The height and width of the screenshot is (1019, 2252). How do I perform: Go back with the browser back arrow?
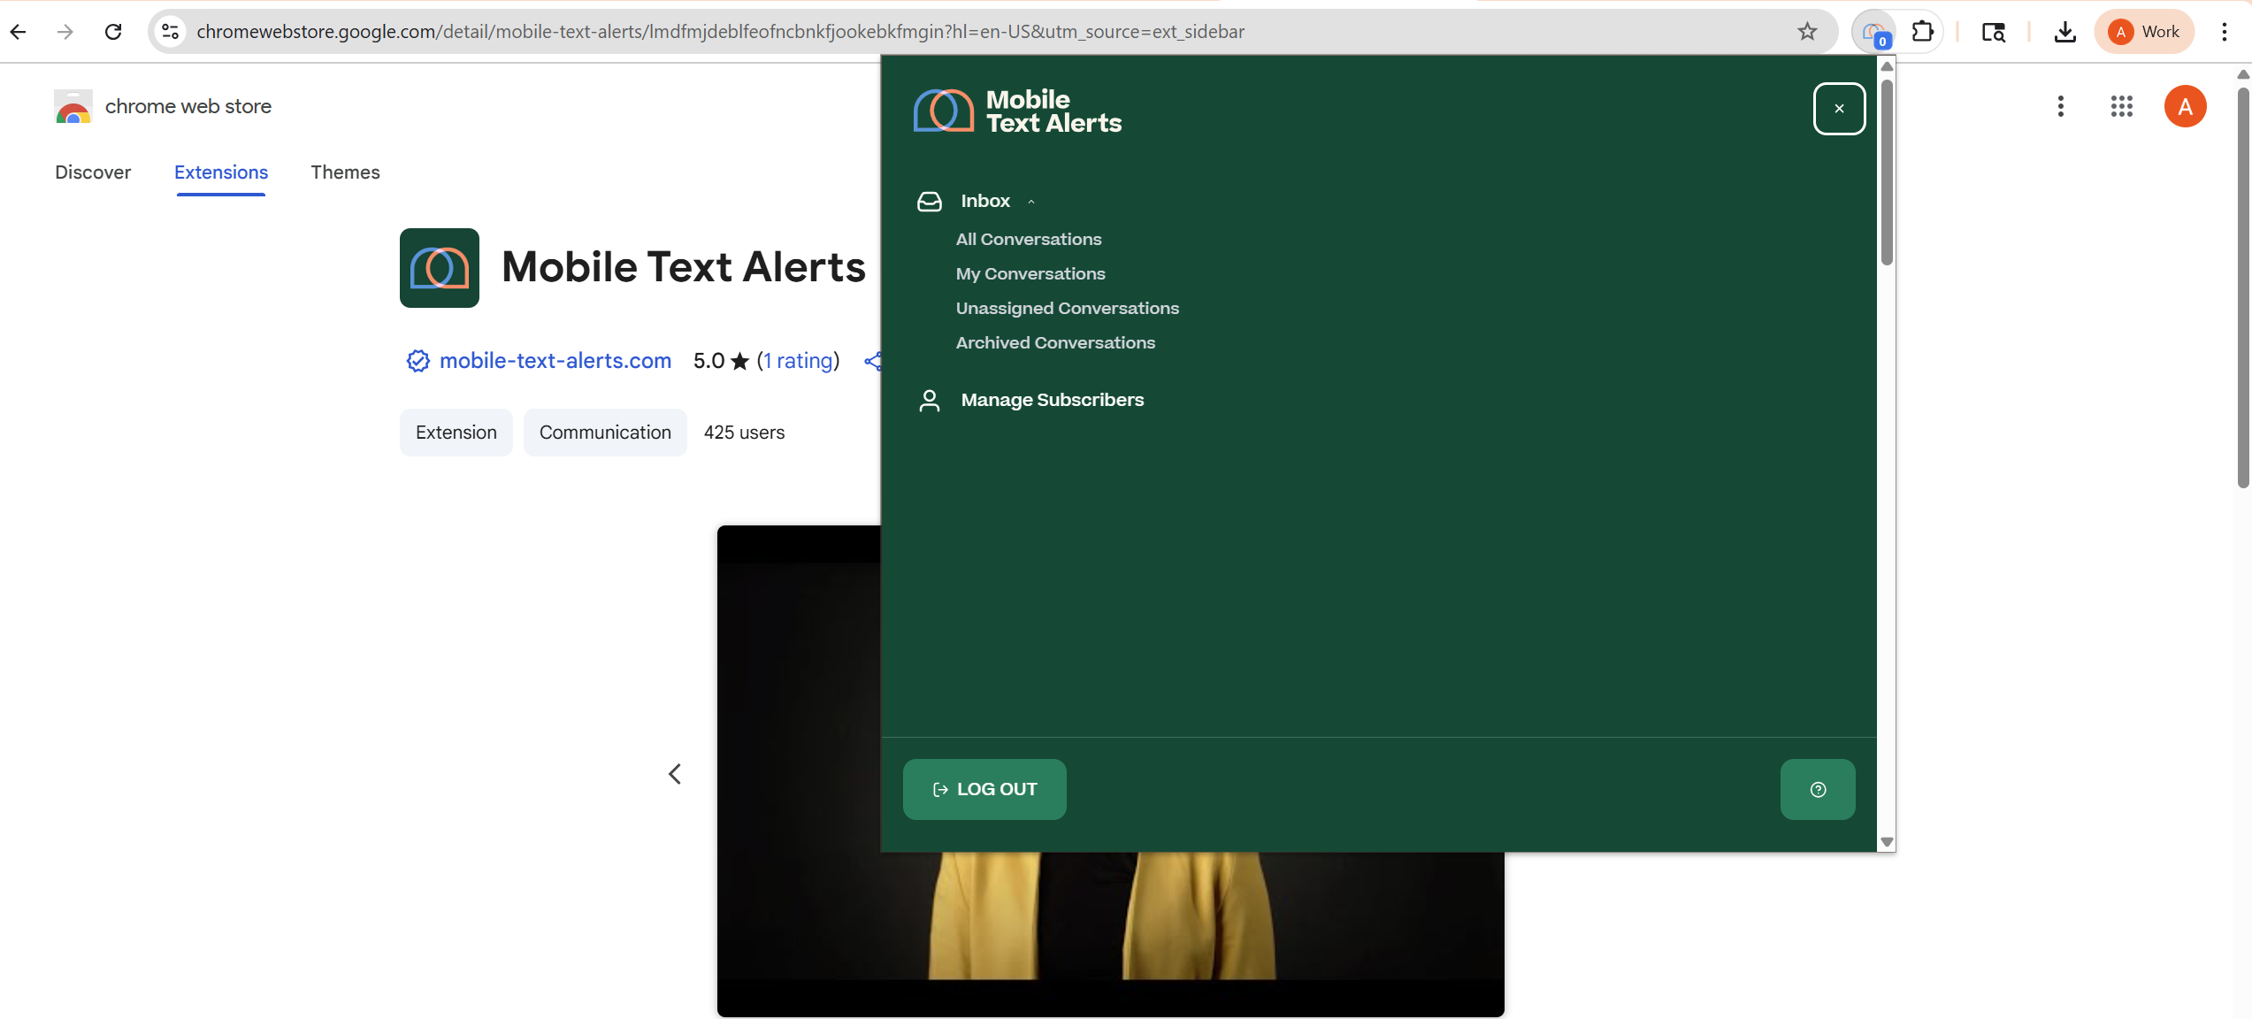19,32
